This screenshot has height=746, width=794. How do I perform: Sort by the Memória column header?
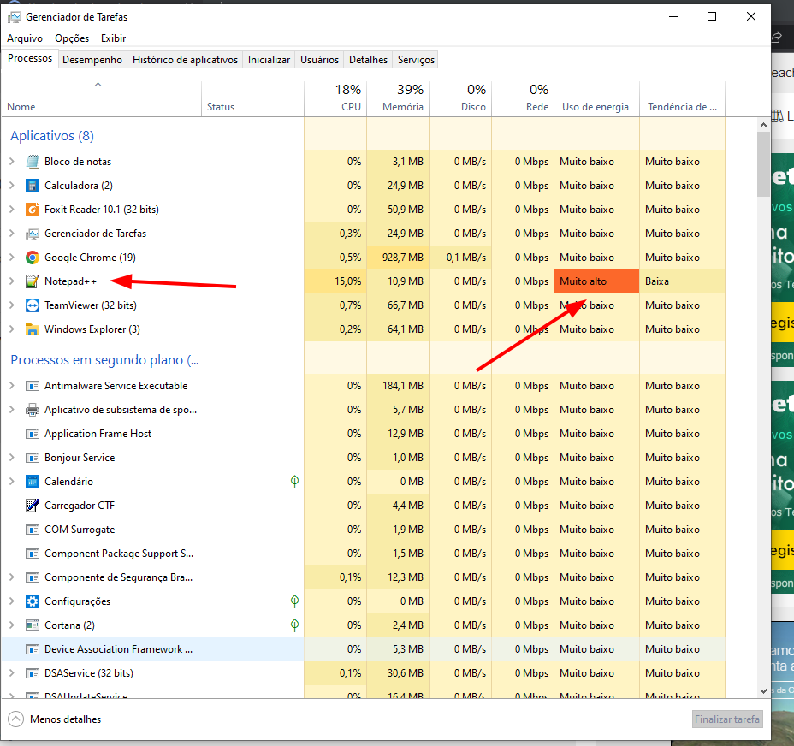[398, 98]
